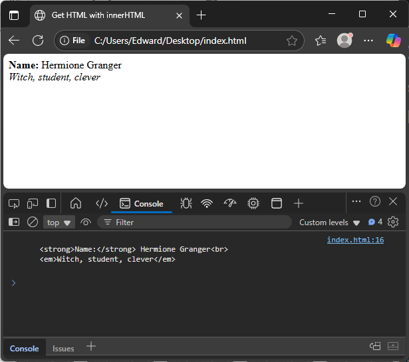The height and width of the screenshot is (362, 409).
Task: Move quick view to activity bar
Action: [375, 346]
